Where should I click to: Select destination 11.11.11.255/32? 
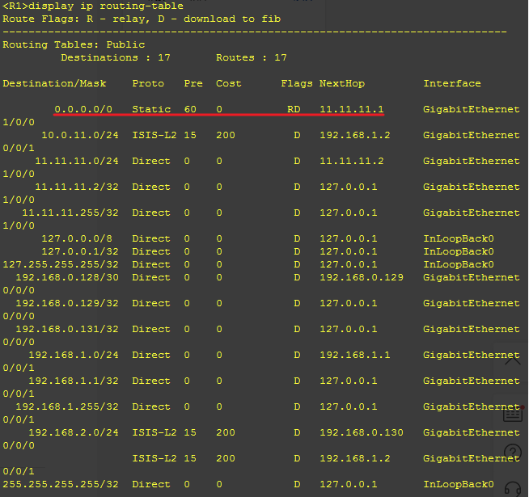pyautogui.click(x=70, y=213)
